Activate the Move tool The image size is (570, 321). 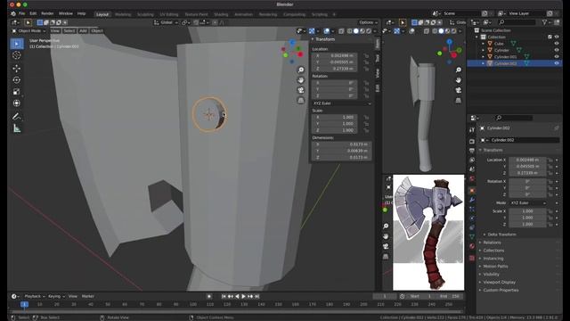coord(17,68)
